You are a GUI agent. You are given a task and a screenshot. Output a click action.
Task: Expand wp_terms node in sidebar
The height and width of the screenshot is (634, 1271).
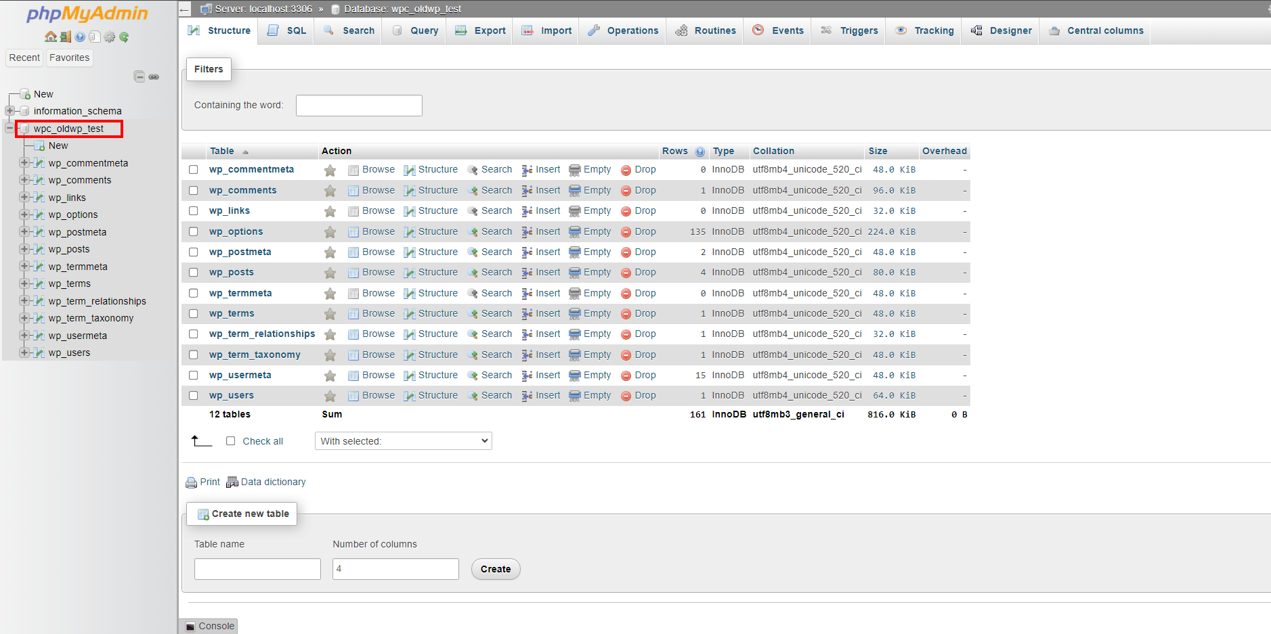pyautogui.click(x=24, y=284)
